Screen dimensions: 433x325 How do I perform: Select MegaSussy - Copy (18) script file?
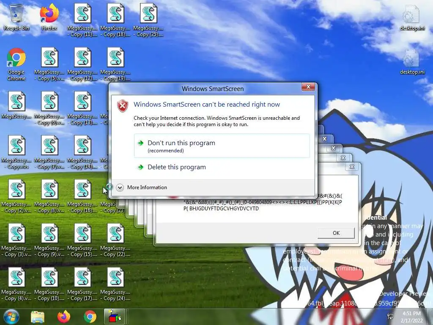pyautogui.click(x=115, y=20)
